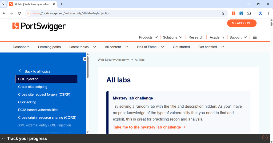Image resolution: width=273 pixels, height=143 pixels.
Task: Expand the Get certified dropdown
Action: point(223,47)
